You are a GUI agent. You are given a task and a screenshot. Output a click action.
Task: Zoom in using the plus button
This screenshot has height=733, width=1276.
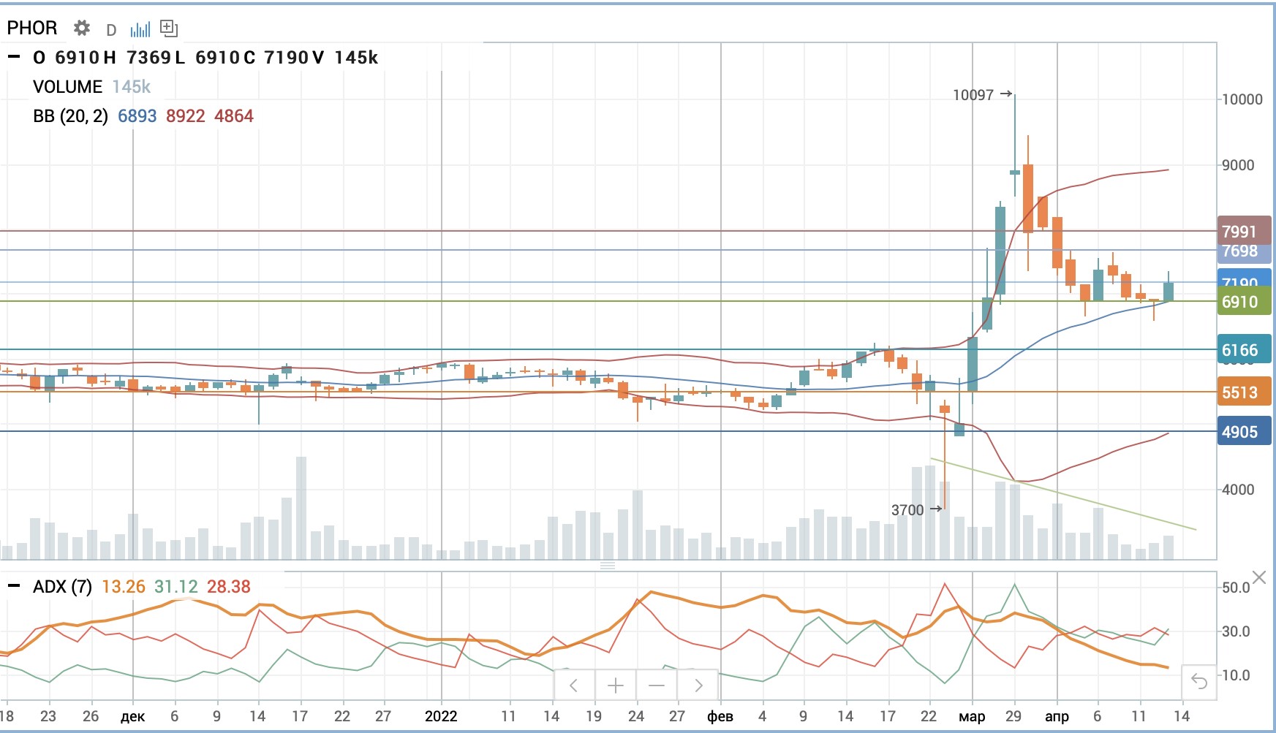(x=616, y=685)
